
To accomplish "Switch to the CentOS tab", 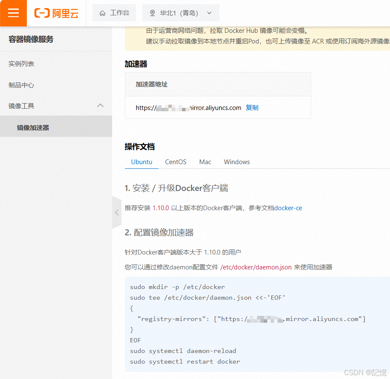I will 176,162.
